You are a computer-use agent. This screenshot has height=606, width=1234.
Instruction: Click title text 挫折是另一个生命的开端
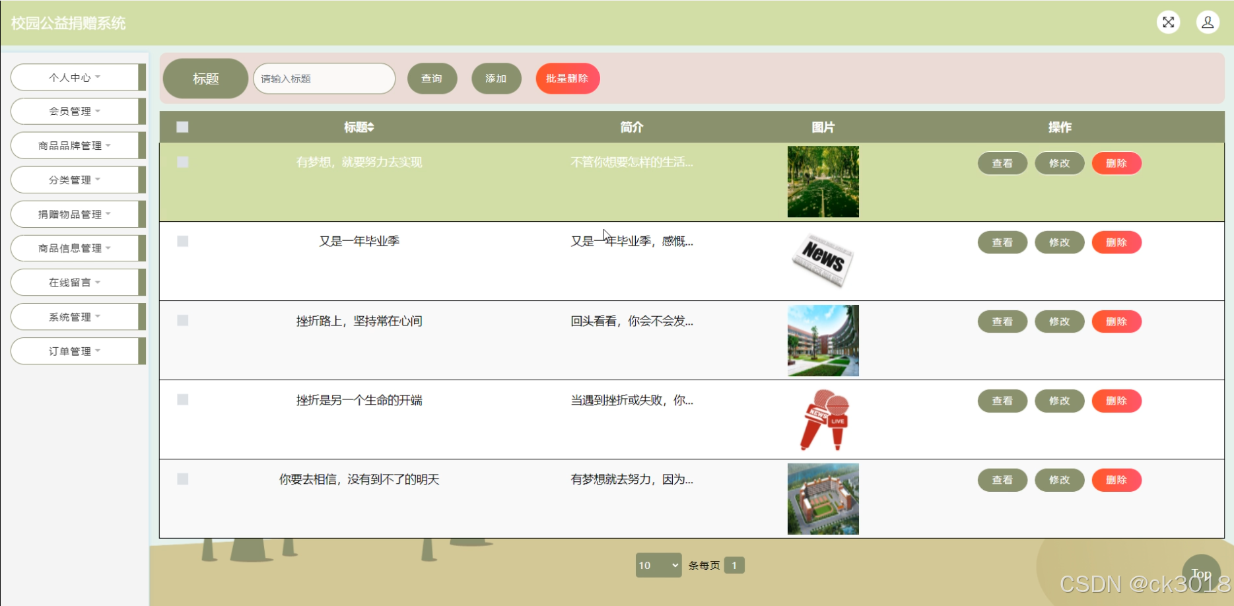[359, 400]
